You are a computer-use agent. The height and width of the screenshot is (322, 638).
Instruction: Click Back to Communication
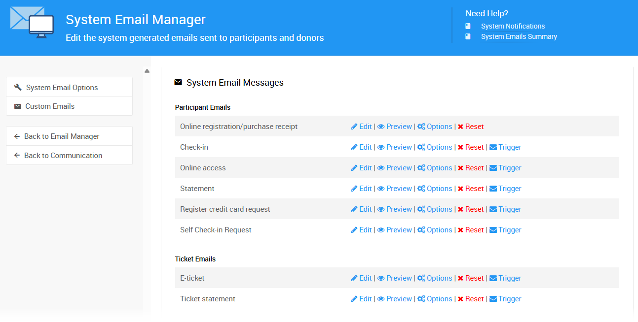click(x=63, y=155)
